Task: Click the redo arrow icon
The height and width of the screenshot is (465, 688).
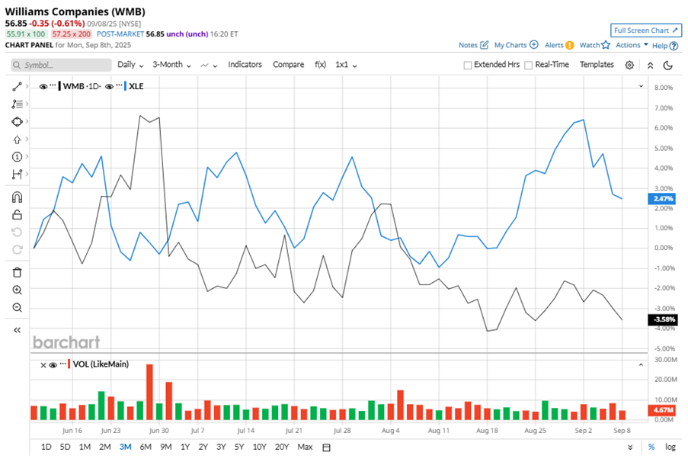Action: 17,249
